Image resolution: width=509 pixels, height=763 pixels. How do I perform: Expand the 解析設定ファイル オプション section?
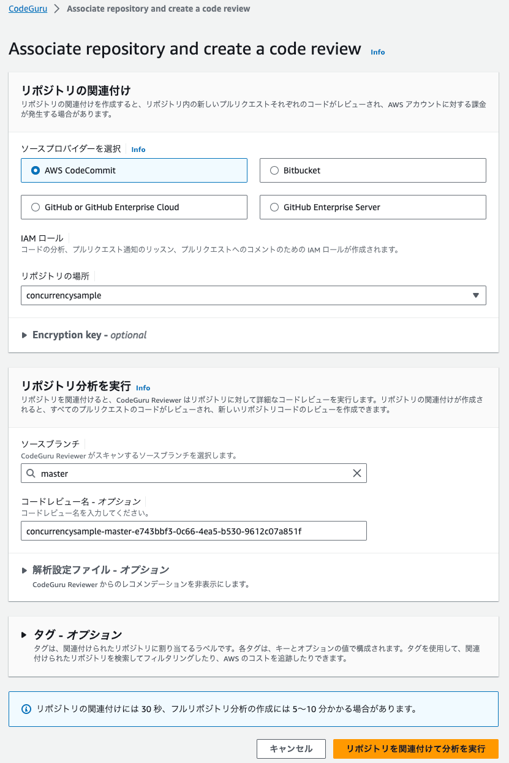[95, 570]
